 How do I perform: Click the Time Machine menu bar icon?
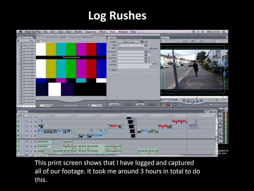tap(193, 32)
